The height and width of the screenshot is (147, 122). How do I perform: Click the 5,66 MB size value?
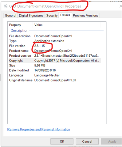pos(40,66)
